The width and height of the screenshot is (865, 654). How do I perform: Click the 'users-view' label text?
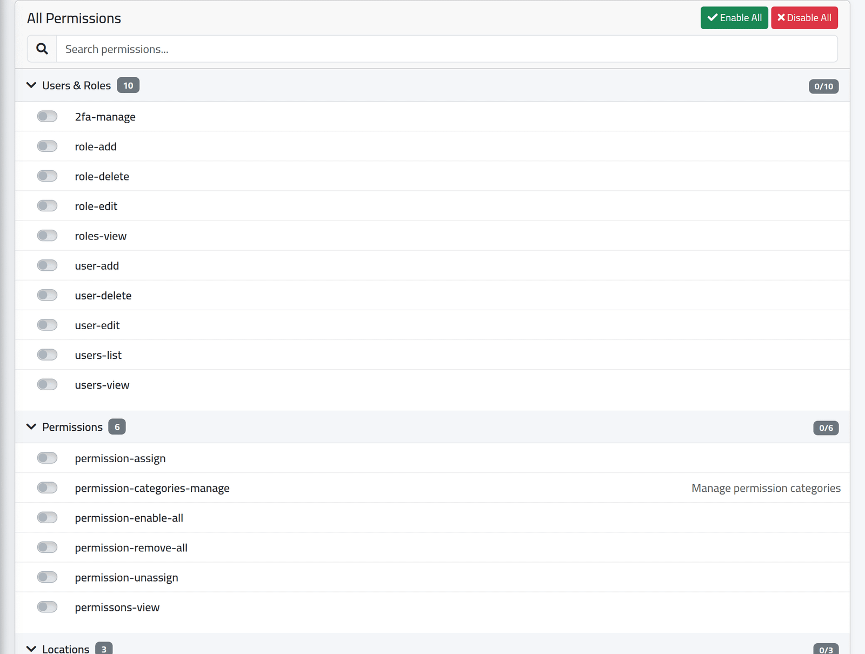pos(102,385)
